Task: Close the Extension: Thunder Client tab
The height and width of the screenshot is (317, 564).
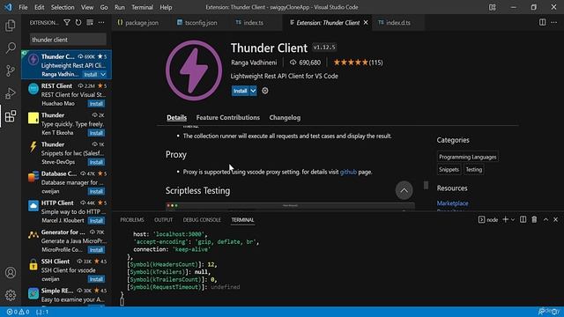Action: click(366, 22)
